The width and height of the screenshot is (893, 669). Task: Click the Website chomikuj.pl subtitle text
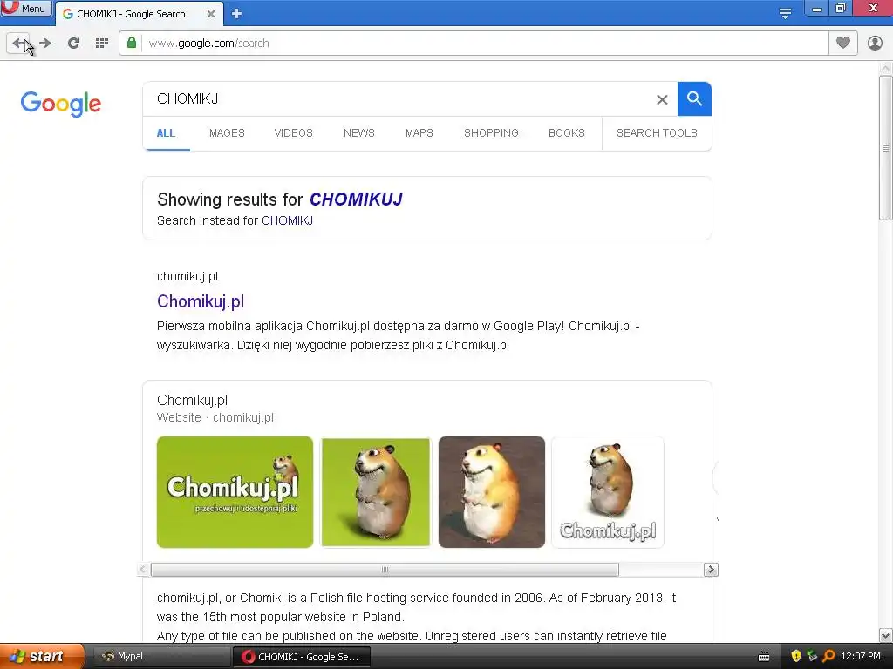click(x=215, y=417)
